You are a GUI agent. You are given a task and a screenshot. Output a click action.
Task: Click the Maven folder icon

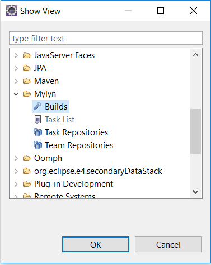27,81
